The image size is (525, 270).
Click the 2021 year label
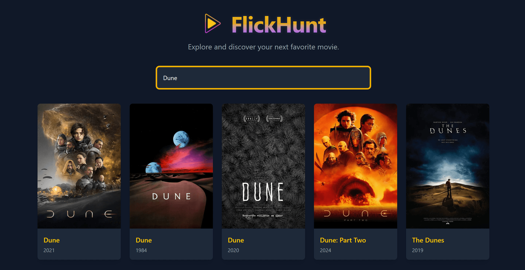tap(49, 250)
